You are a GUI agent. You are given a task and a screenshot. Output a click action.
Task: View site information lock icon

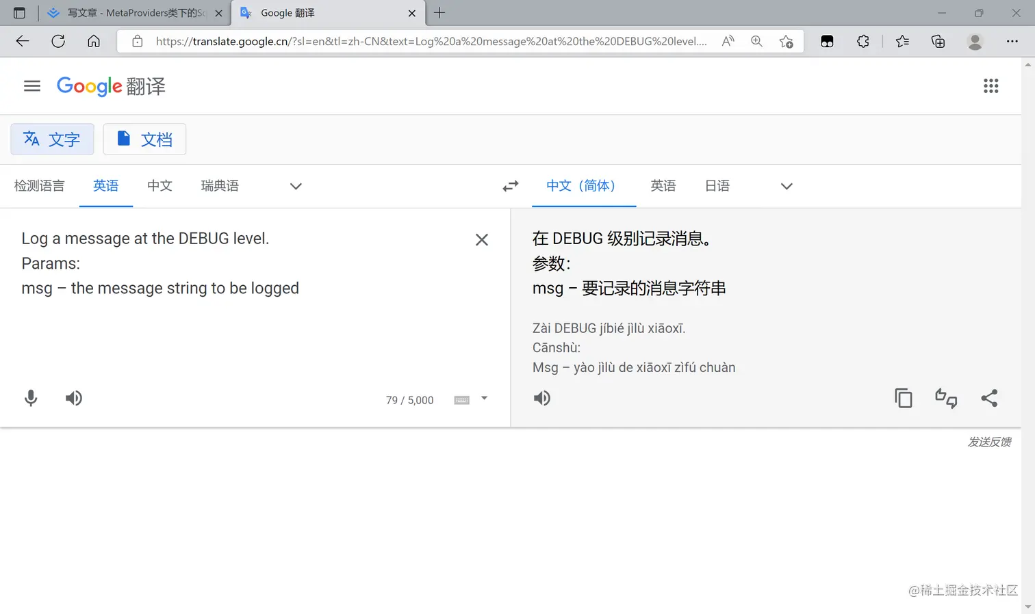138,41
